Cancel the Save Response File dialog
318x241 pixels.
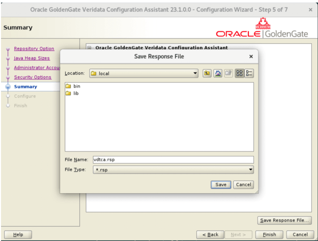pyautogui.click(x=243, y=185)
